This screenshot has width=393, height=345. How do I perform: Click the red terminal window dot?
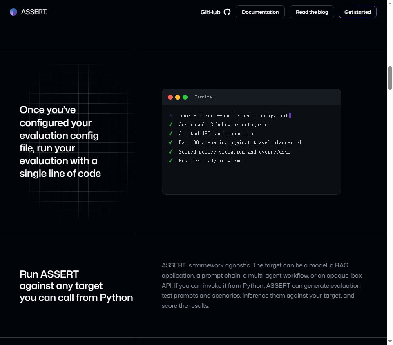[170, 97]
